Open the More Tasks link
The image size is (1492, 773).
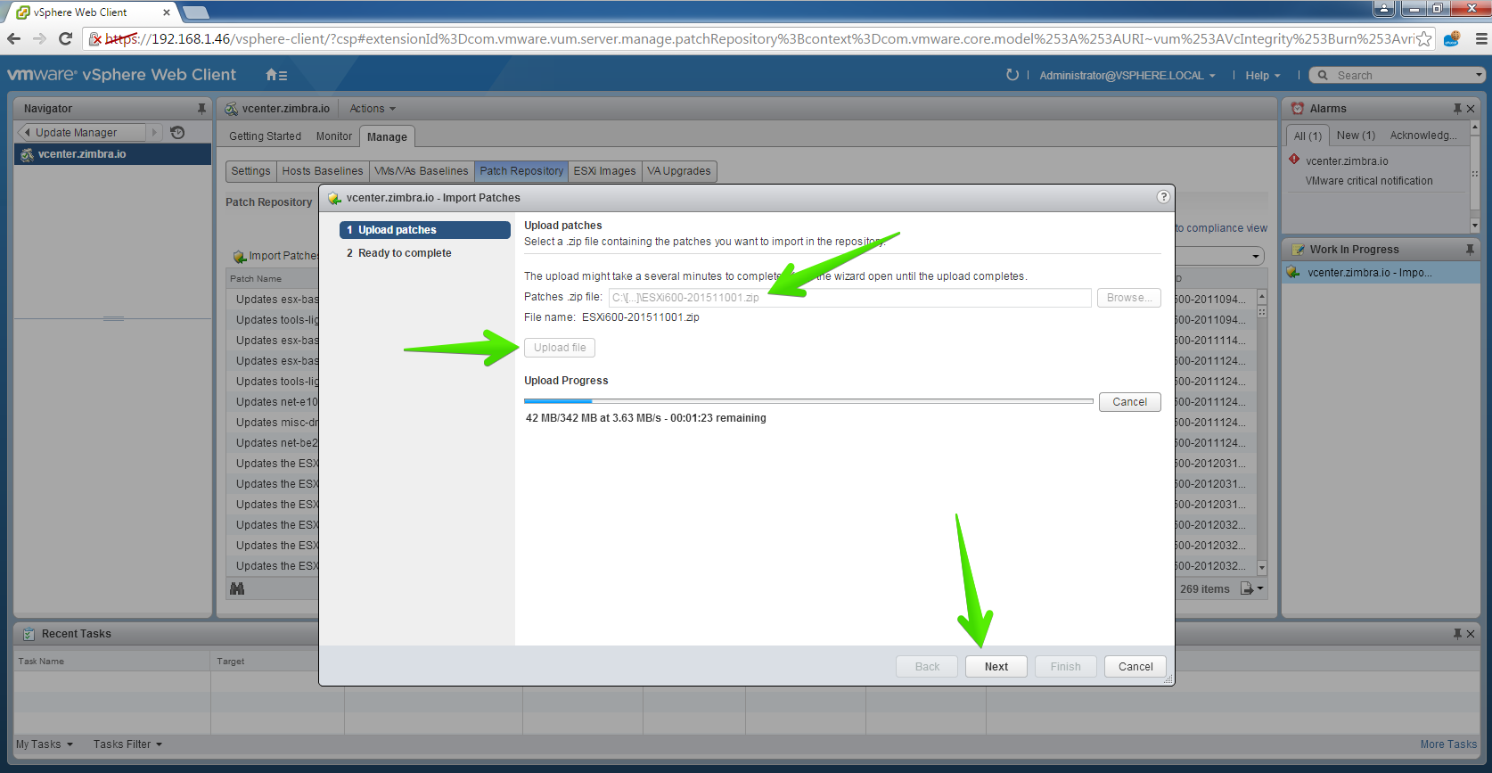tap(1448, 744)
